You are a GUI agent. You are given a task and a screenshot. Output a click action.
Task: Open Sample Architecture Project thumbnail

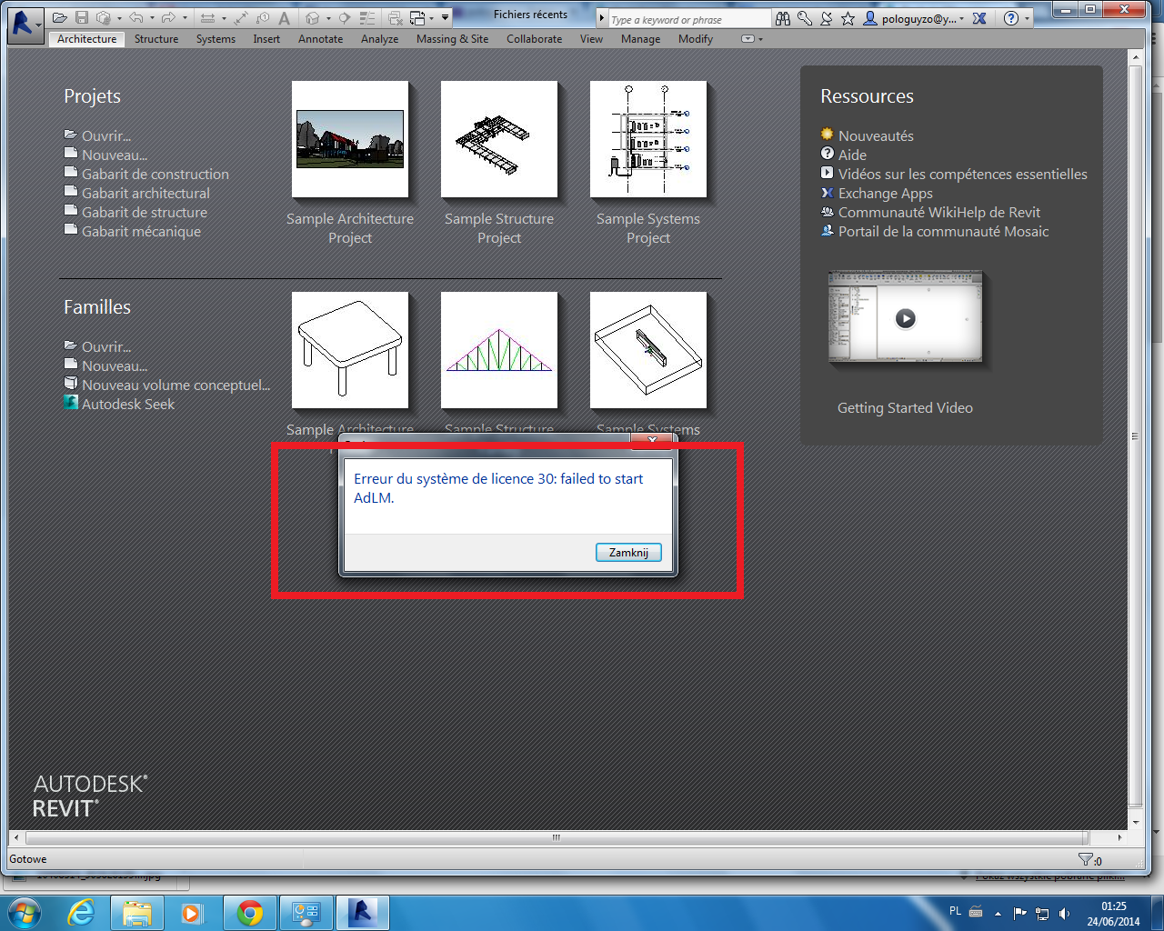click(350, 139)
